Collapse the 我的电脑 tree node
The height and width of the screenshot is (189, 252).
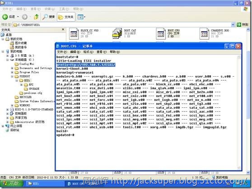(x=3, y=51)
